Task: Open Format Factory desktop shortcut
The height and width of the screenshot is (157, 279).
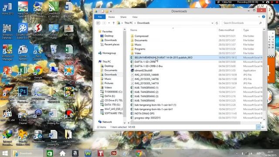Action: pos(23,53)
